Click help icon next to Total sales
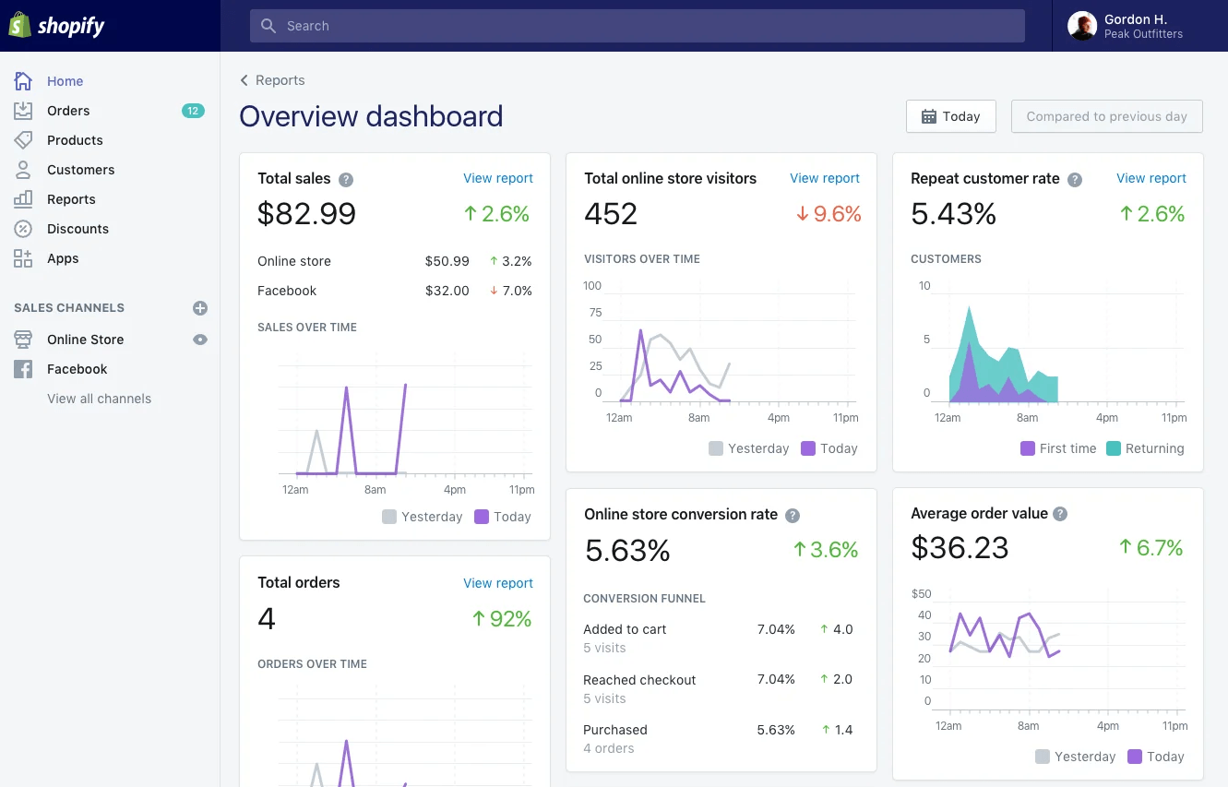Screen dimensions: 1228x787 (x=346, y=180)
